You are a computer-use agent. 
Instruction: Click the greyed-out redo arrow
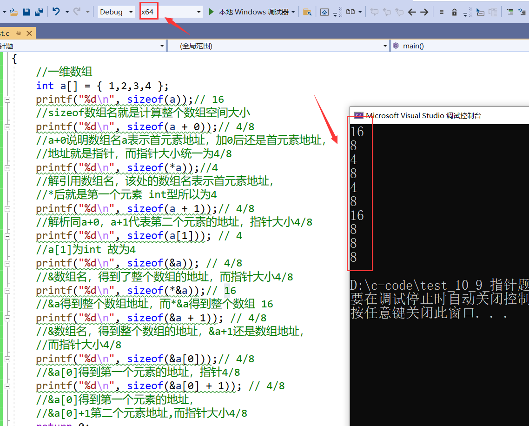[77, 12]
